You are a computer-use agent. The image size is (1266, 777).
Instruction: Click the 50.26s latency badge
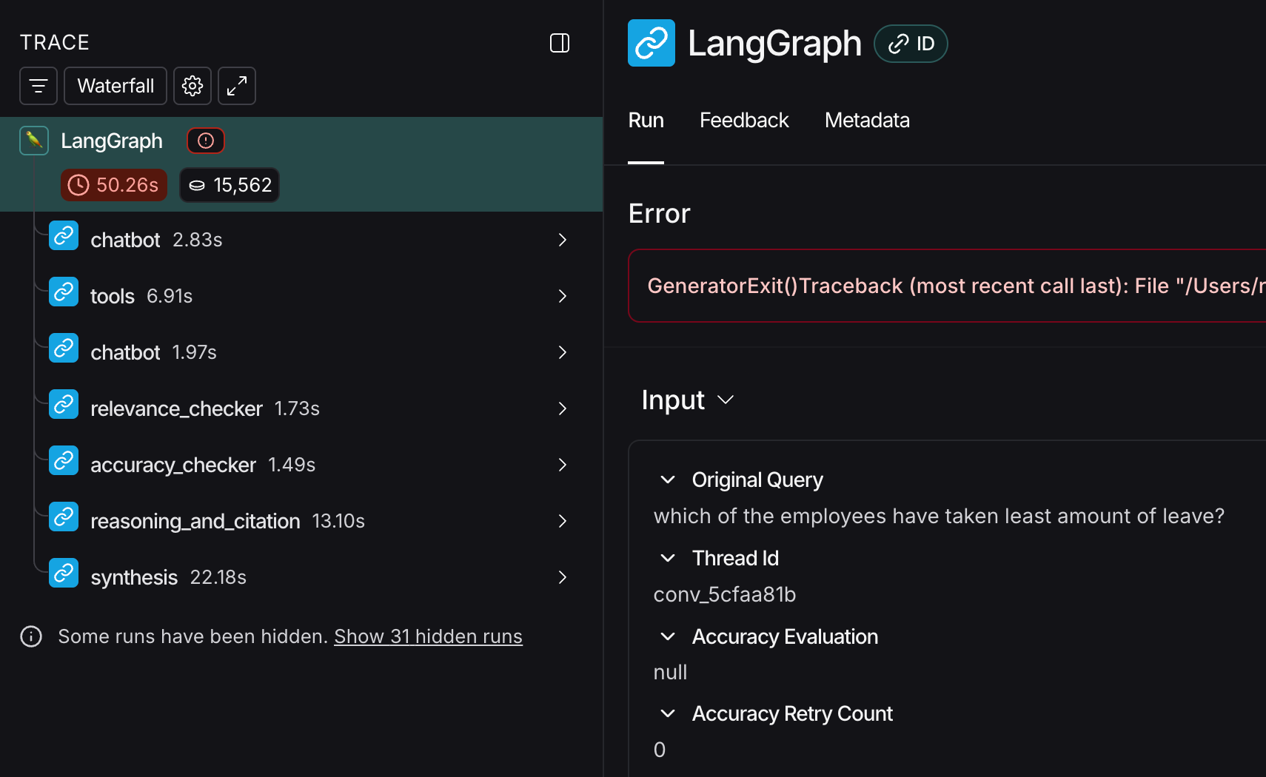click(x=114, y=185)
